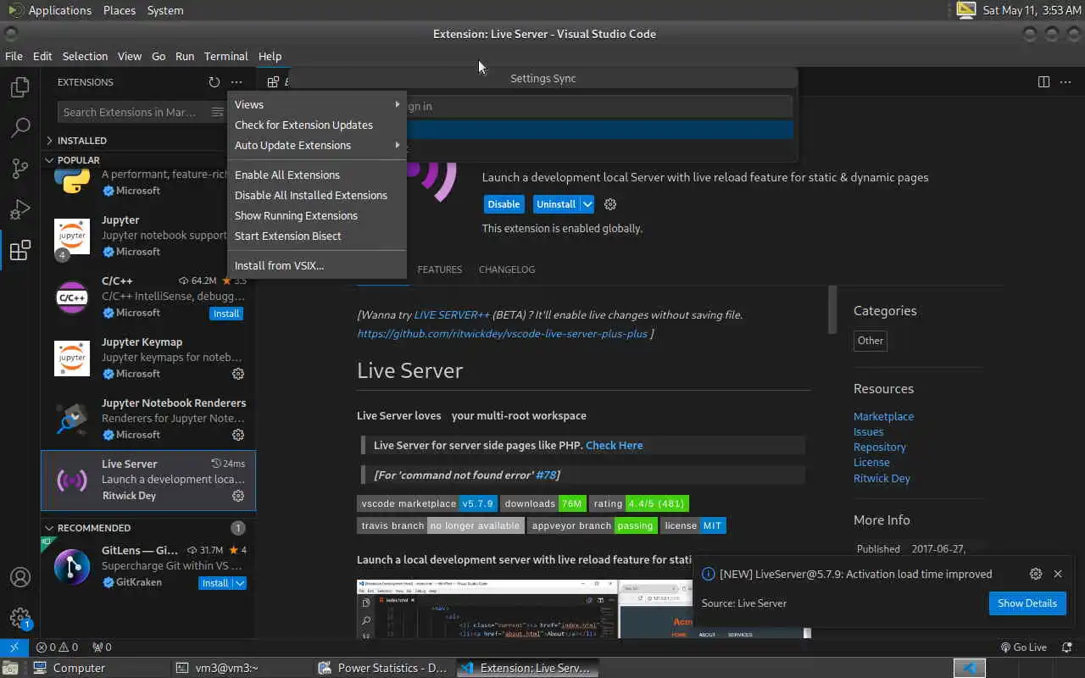Focus the Settings Sync input box
The height and width of the screenshot is (678, 1085).
[x=542, y=106]
